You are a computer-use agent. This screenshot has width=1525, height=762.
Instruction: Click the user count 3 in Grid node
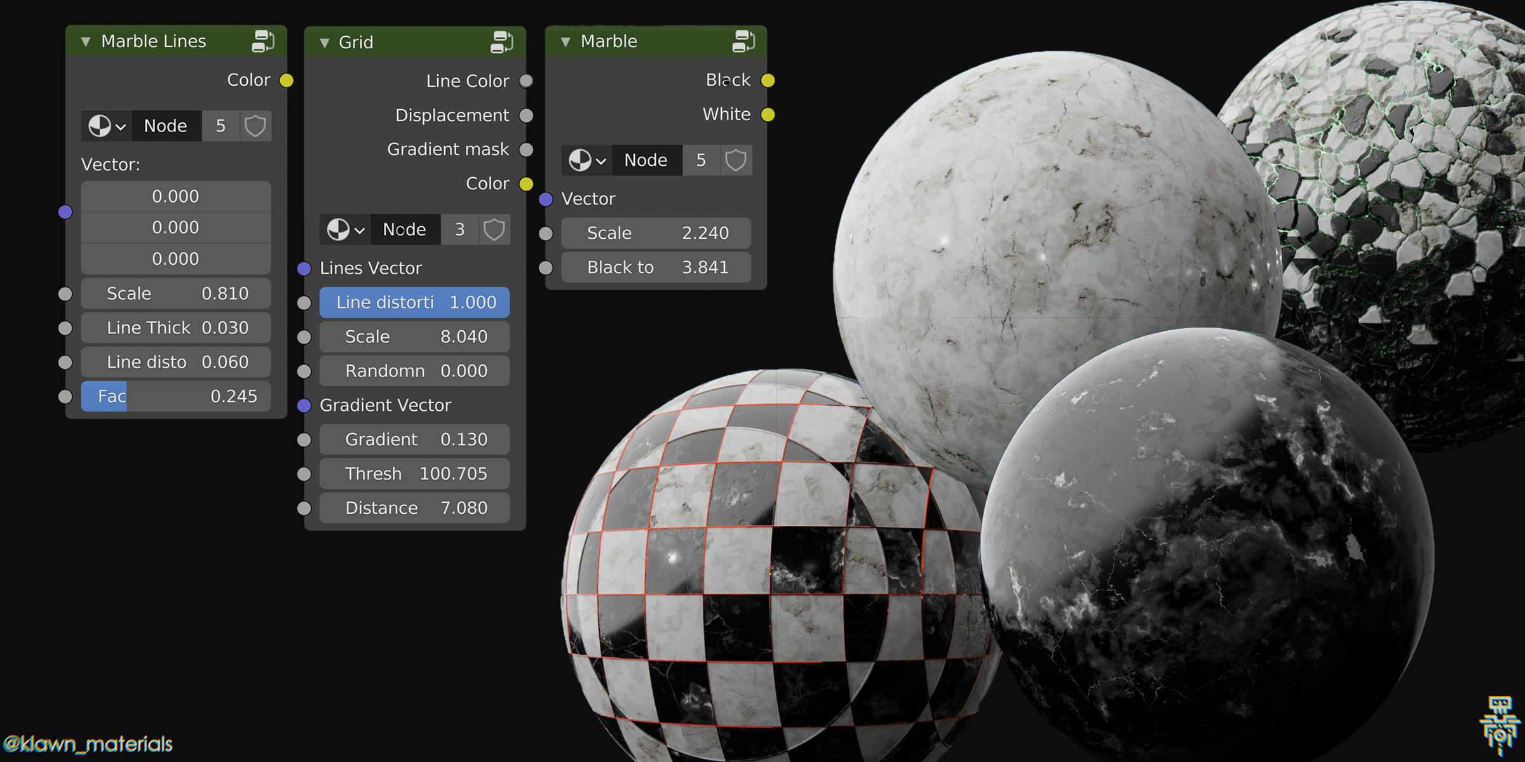[460, 229]
